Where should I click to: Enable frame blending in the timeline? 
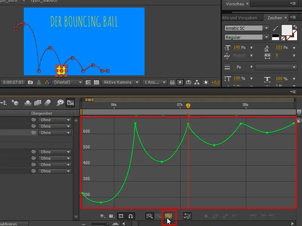[38, 103]
